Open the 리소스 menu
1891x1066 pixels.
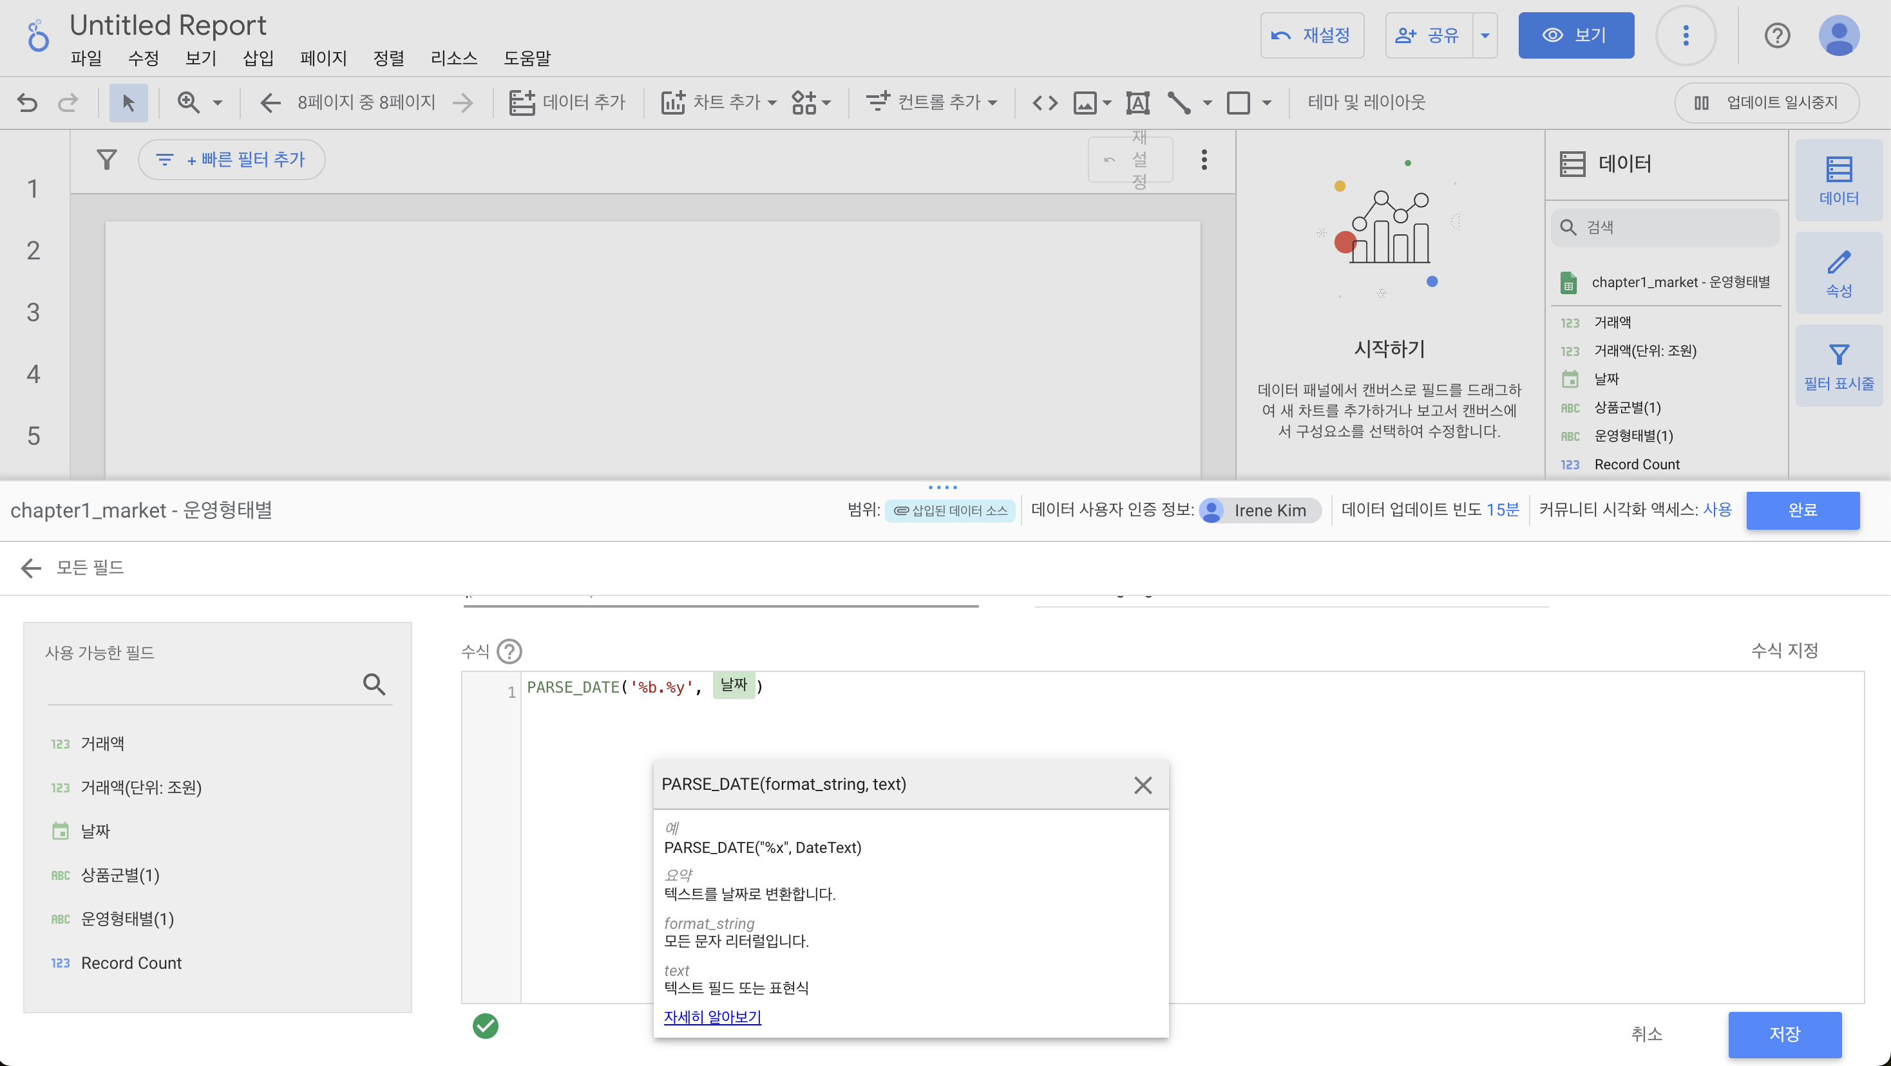pyautogui.click(x=453, y=58)
